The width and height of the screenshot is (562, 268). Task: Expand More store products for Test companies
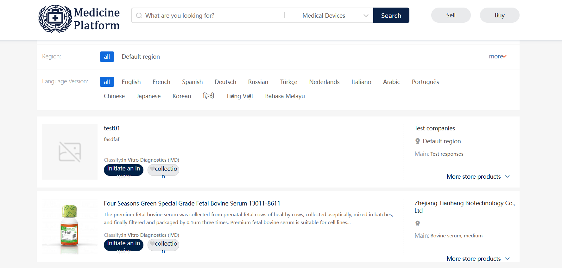pos(478,176)
